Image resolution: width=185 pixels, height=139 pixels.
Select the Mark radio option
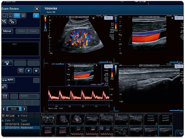click(x=18, y=116)
